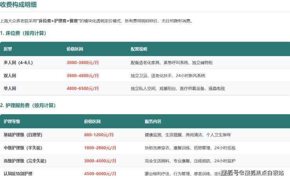Click the 房型 column header

(x=8, y=49)
